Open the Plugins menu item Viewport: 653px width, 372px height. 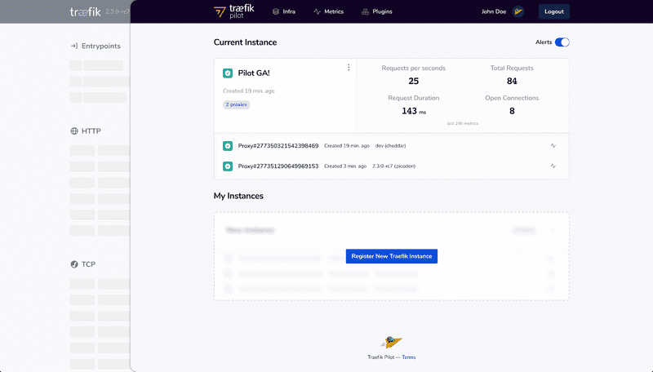point(377,11)
